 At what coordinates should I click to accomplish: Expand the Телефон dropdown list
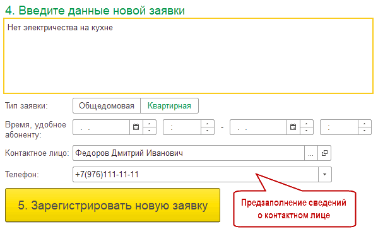pos(325,174)
